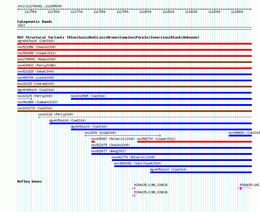Click the dgv4047n100 (Coe2014) variant label
The image size is (260, 212).
pyautogui.click(x=36, y=41)
